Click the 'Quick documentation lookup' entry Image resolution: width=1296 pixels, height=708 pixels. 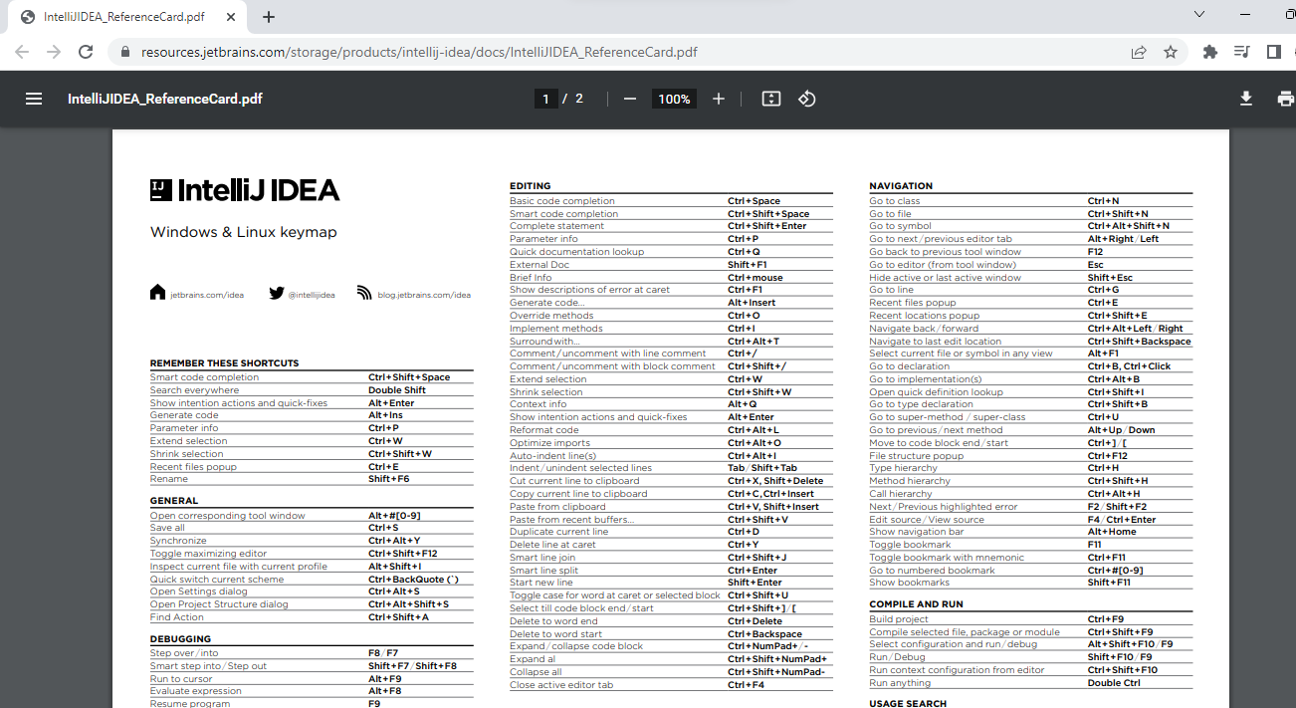click(577, 252)
